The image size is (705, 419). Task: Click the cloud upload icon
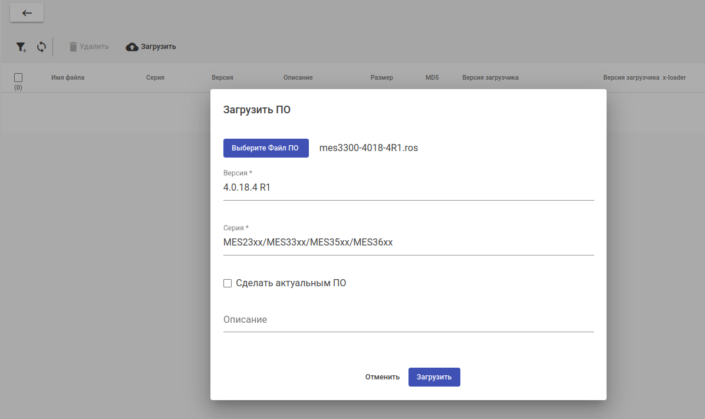(132, 47)
